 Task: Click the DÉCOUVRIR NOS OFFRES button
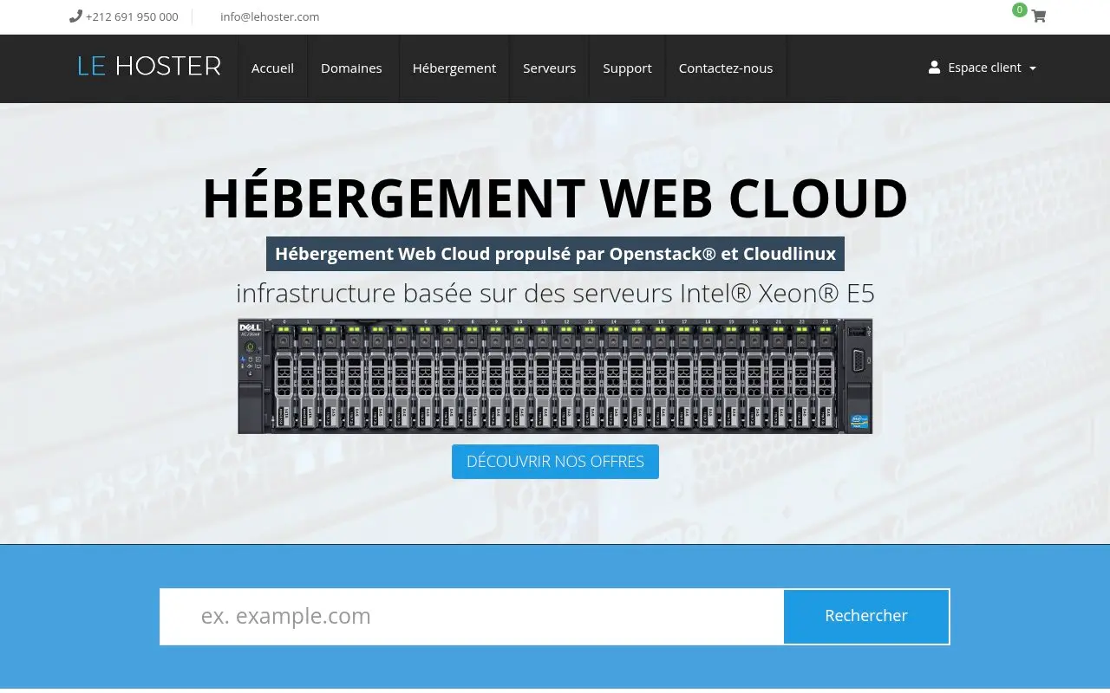[555, 462]
